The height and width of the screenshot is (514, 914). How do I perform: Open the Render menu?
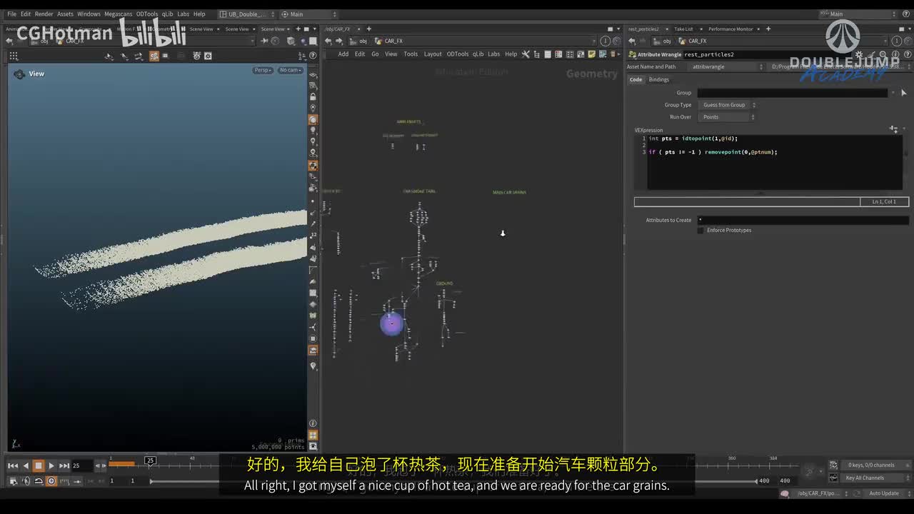44,14
